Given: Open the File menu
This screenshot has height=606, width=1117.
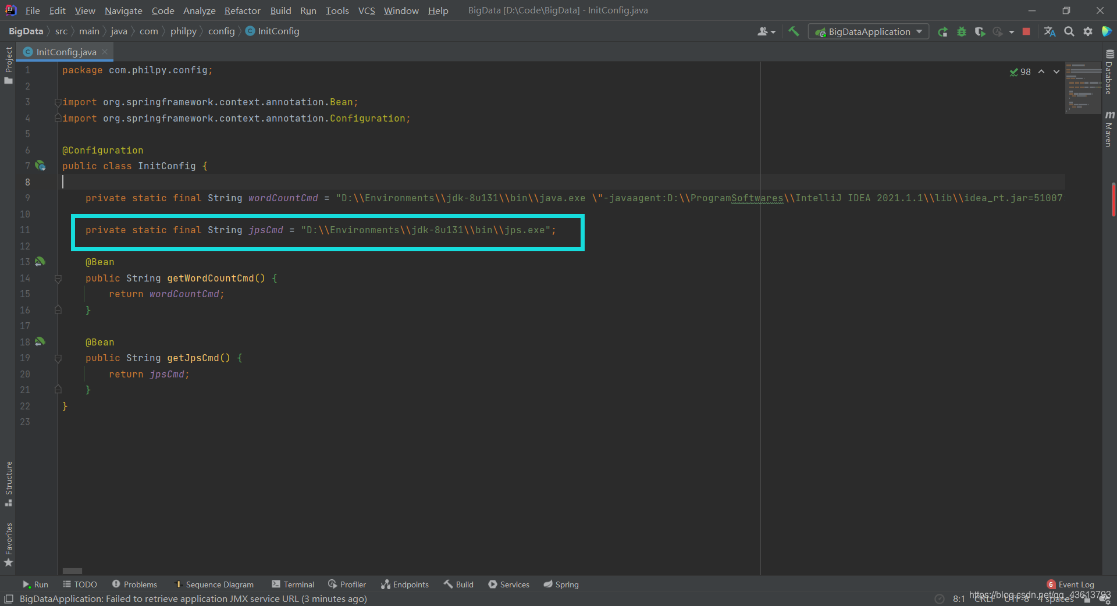Looking at the screenshot, I should (x=33, y=10).
